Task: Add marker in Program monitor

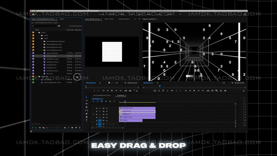Action: pyautogui.click(x=172, y=91)
